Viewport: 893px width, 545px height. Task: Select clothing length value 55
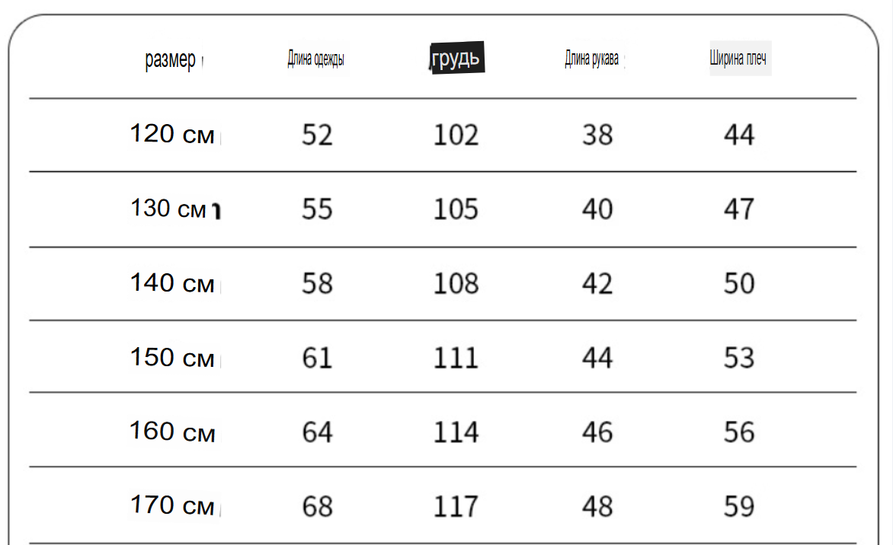coord(317,209)
